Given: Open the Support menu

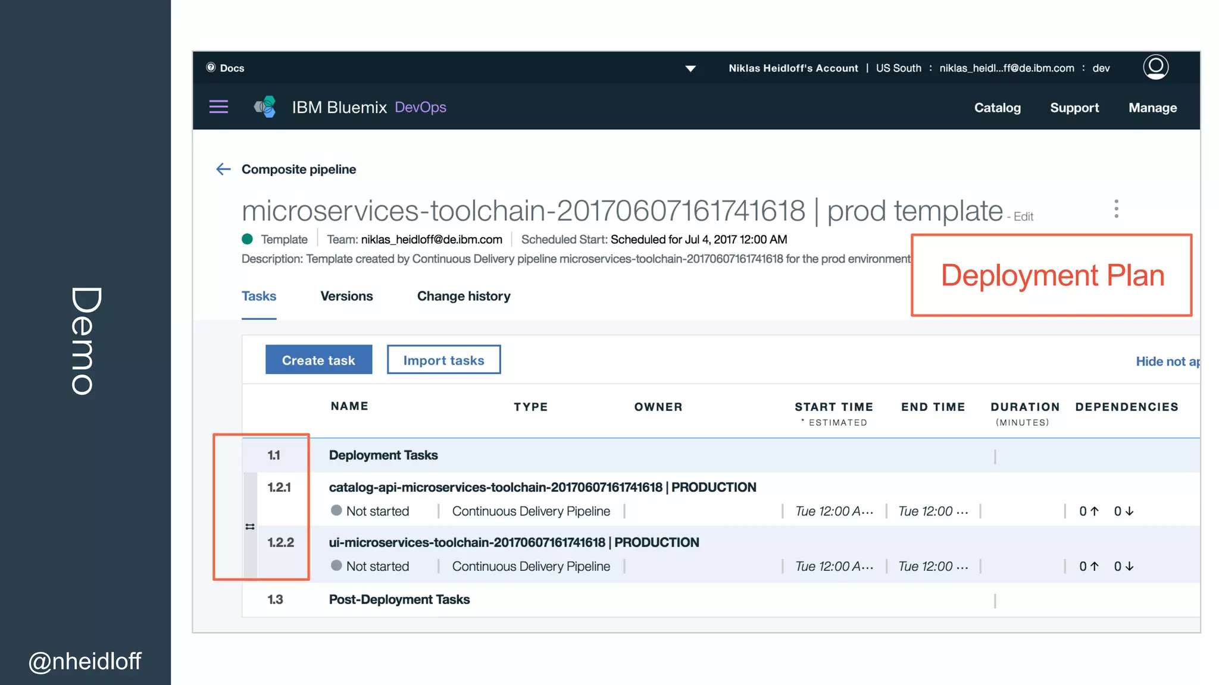Looking at the screenshot, I should [x=1074, y=108].
